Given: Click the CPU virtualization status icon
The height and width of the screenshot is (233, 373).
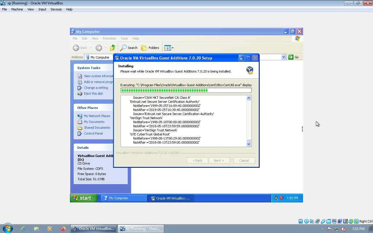Looking at the screenshot, I should [x=345, y=221].
